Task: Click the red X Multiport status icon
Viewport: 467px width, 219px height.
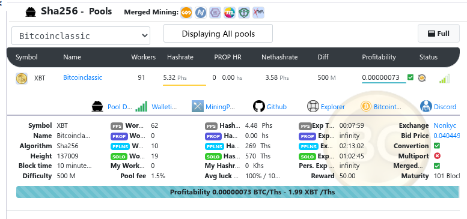Action: coord(437,156)
